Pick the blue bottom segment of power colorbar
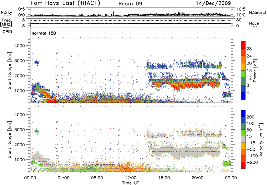Viewport: 267px width, 185px height. pos(243,96)
